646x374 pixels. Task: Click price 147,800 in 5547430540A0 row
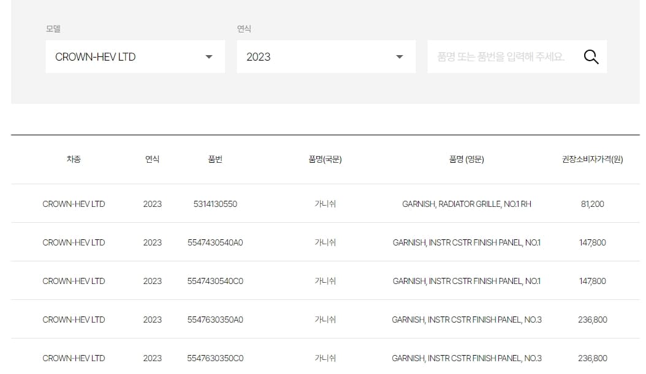[x=593, y=243]
